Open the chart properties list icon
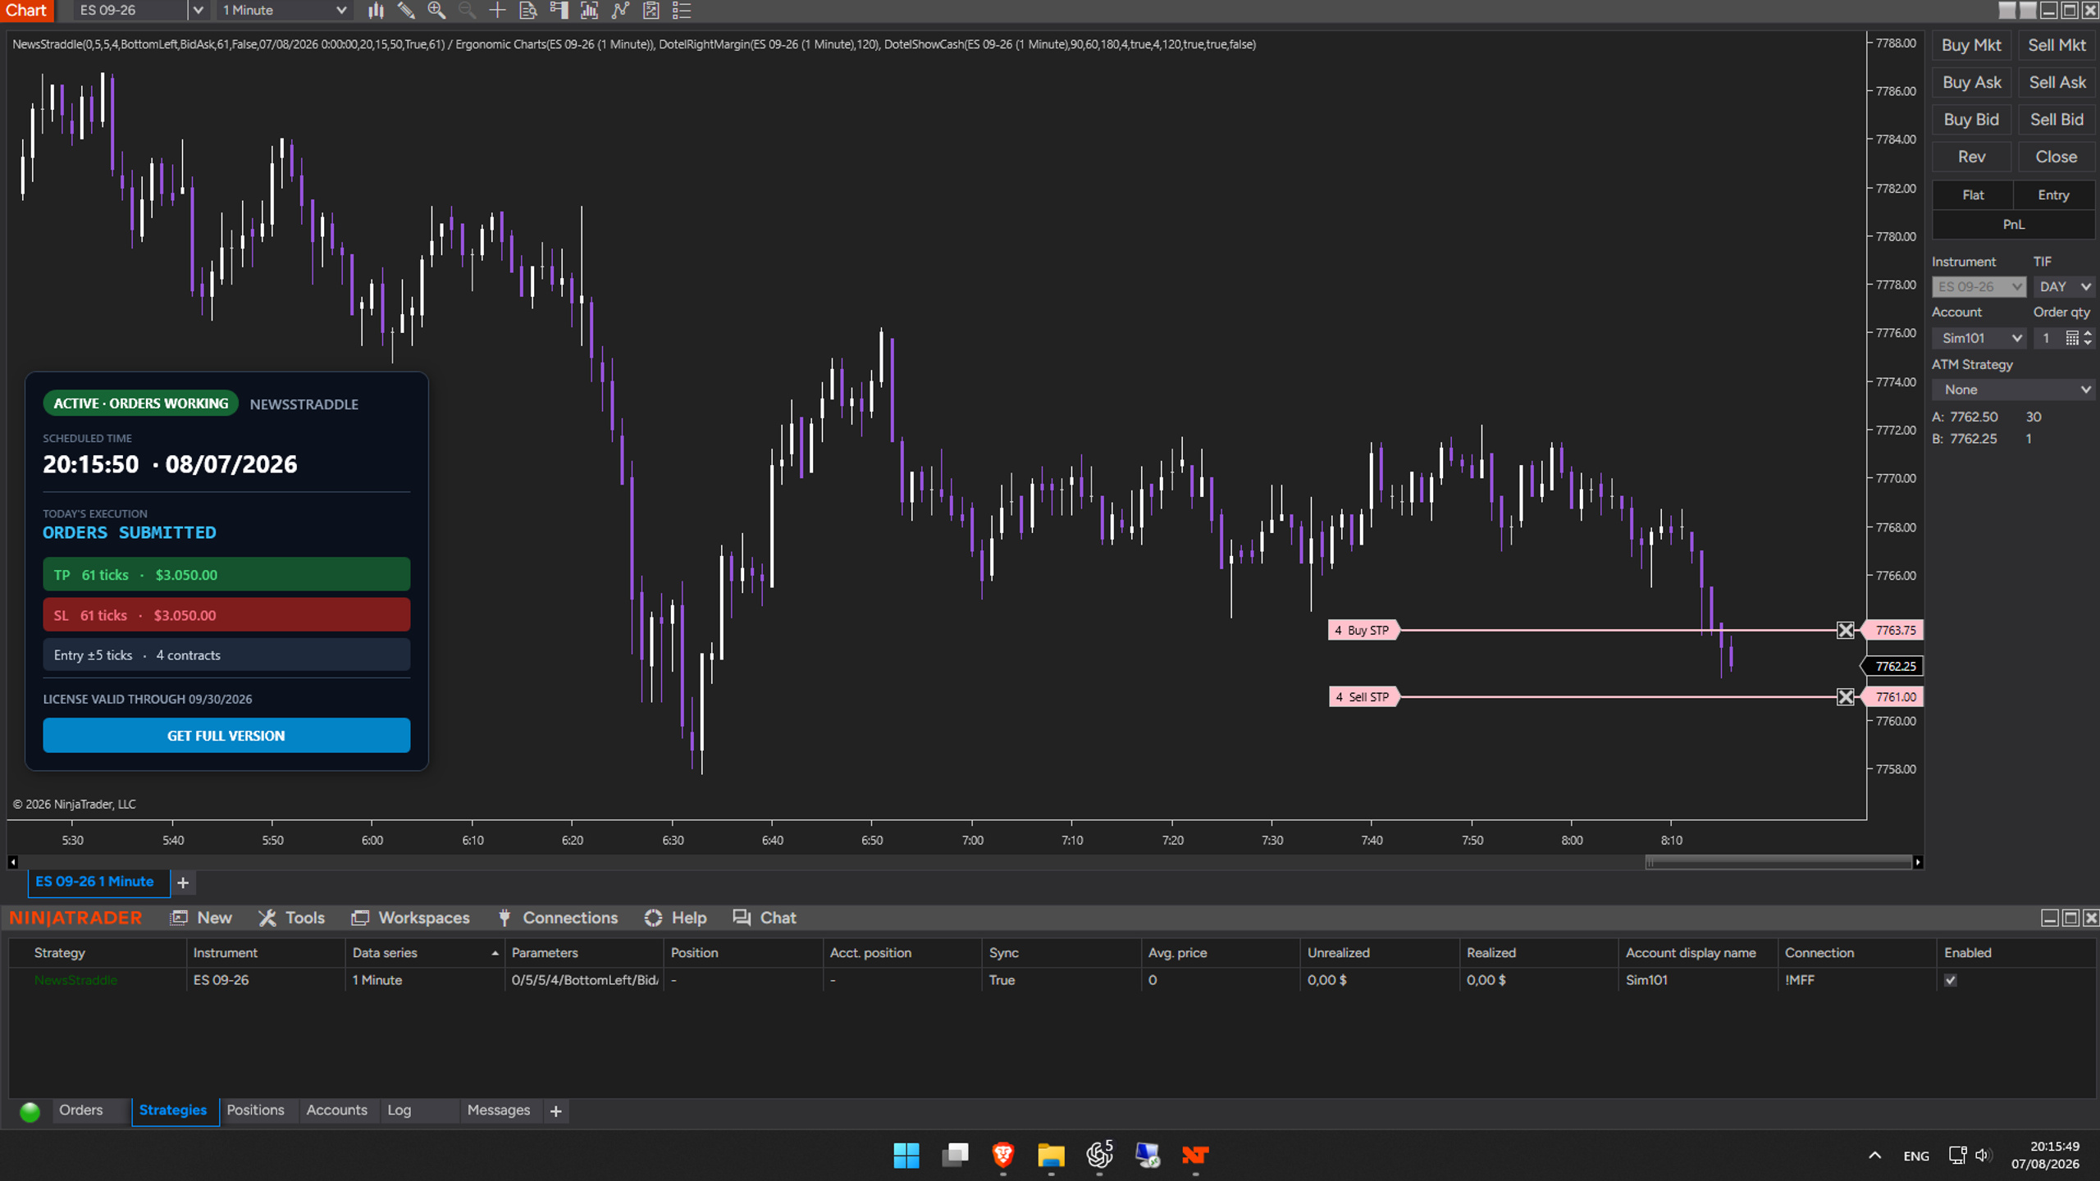The width and height of the screenshot is (2100, 1181). coord(682,11)
